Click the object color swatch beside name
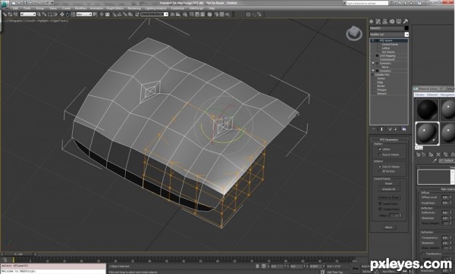The width and height of the screenshot is (455, 274). (x=406, y=28)
